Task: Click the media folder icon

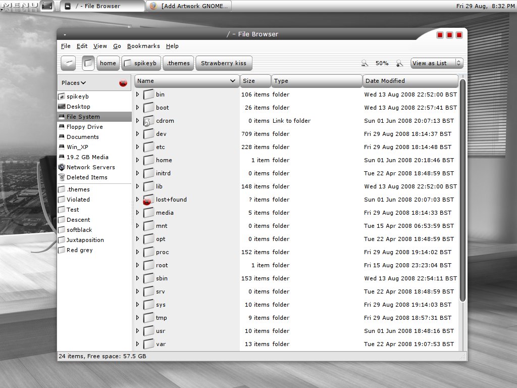Action: [149, 213]
